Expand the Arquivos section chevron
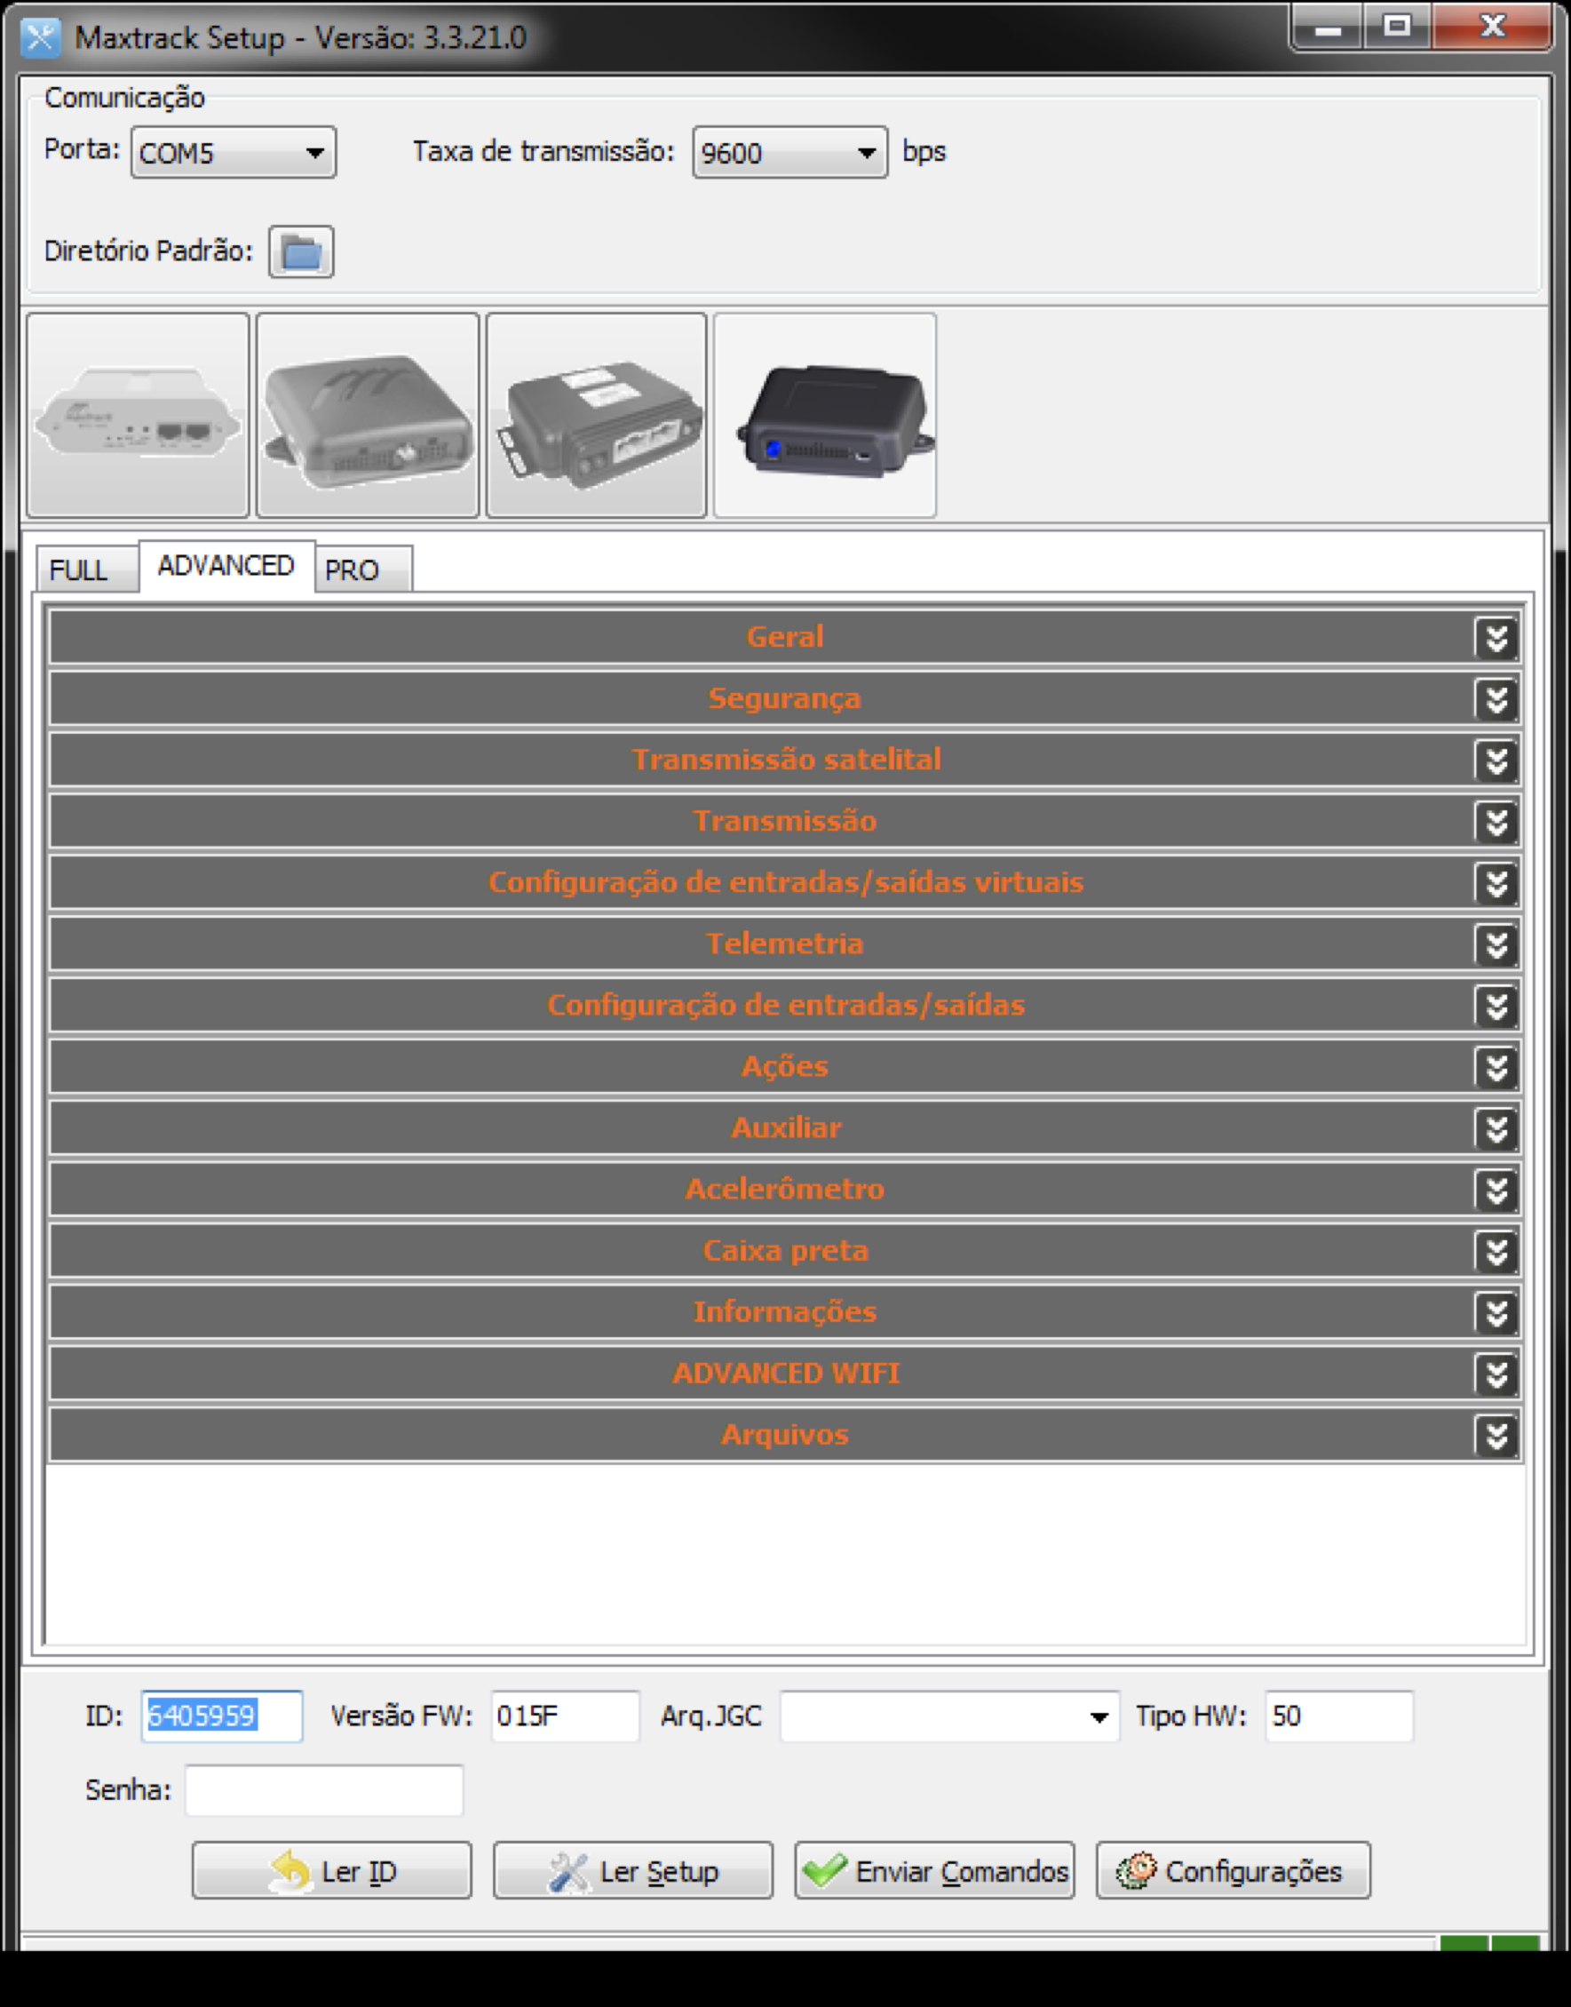Screen dimensions: 1571x2007 (1496, 1435)
